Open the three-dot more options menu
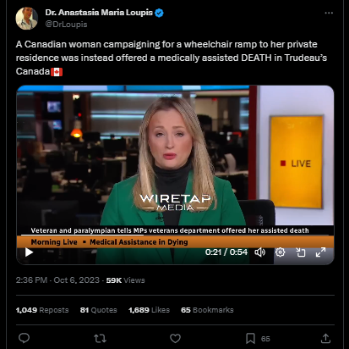 pyautogui.click(x=329, y=13)
